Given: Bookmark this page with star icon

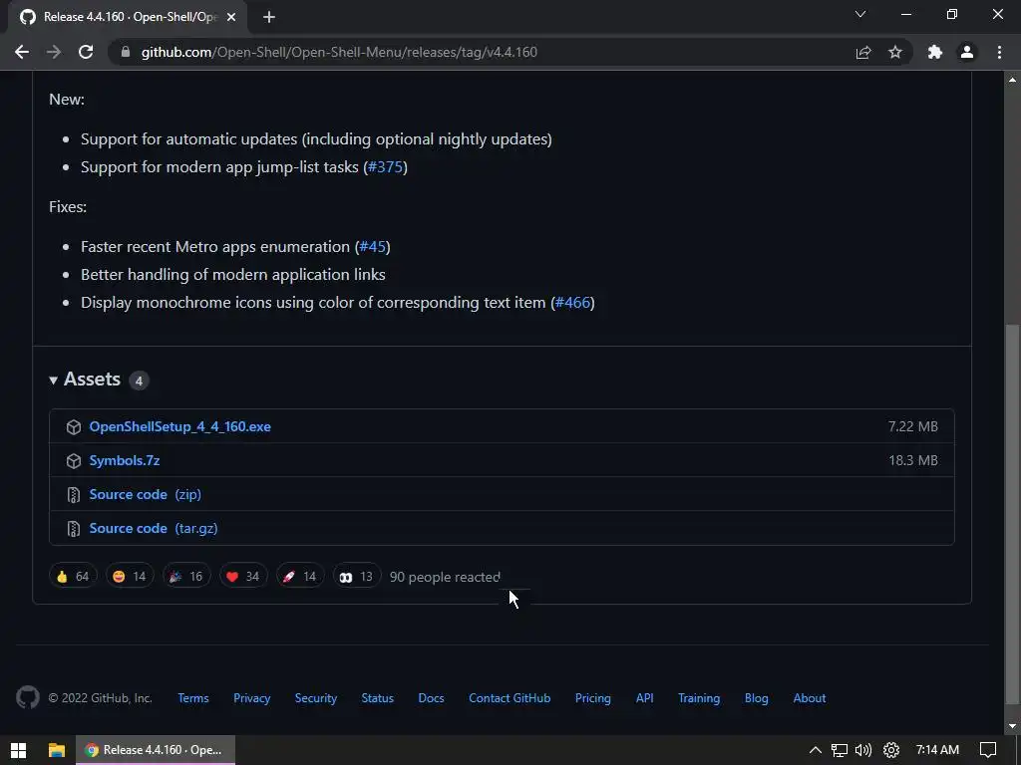Looking at the screenshot, I should coord(895,52).
